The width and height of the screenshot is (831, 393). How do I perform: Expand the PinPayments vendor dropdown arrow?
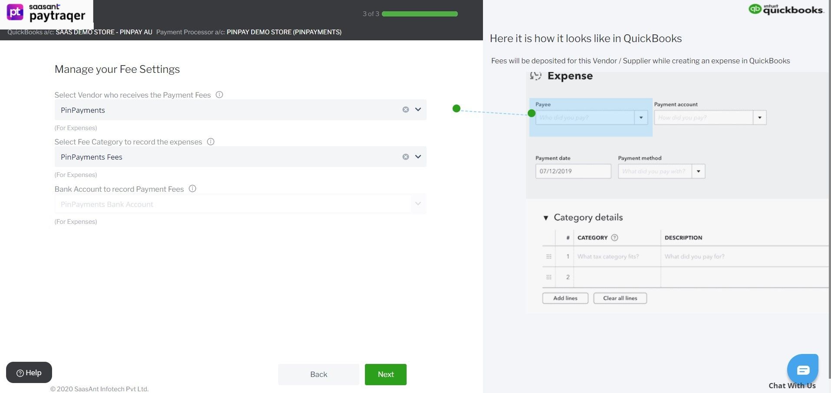pos(418,110)
